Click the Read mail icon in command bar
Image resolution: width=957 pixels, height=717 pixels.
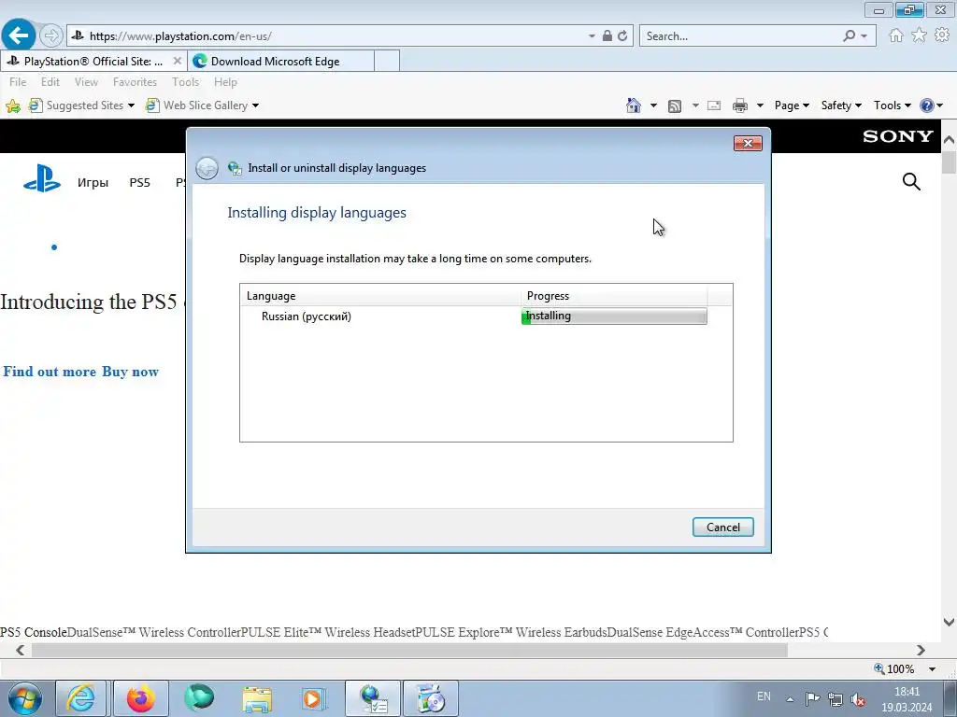point(714,105)
